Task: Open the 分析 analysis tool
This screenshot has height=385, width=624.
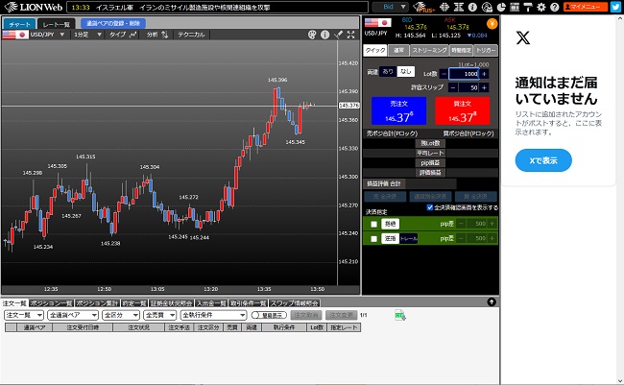Action: click(x=157, y=35)
